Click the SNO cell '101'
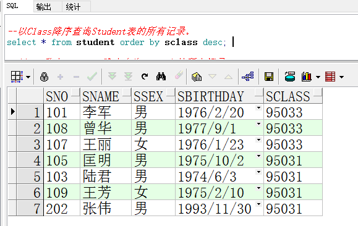Image resolution: width=358 pixels, height=226 pixels. pyautogui.click(x=62, y=112)
